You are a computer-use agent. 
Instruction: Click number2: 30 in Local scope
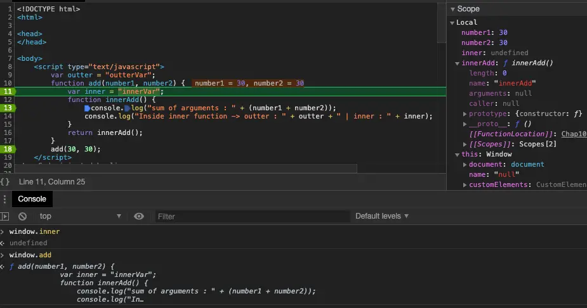484,42
